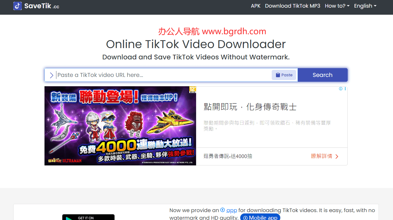This screenshot has height=220, width=393.
Task: Click the download icon inside the Mobile app button
Action: [245, 217]
